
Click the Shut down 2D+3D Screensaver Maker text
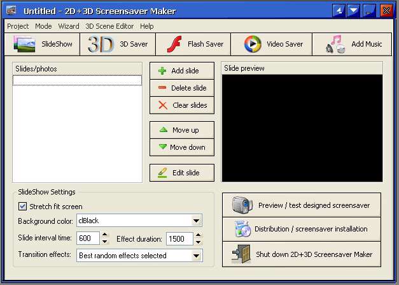[314, 254]
